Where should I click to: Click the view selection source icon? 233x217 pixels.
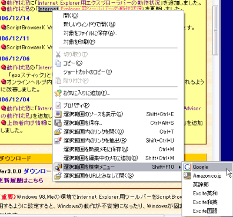[58, 114]
